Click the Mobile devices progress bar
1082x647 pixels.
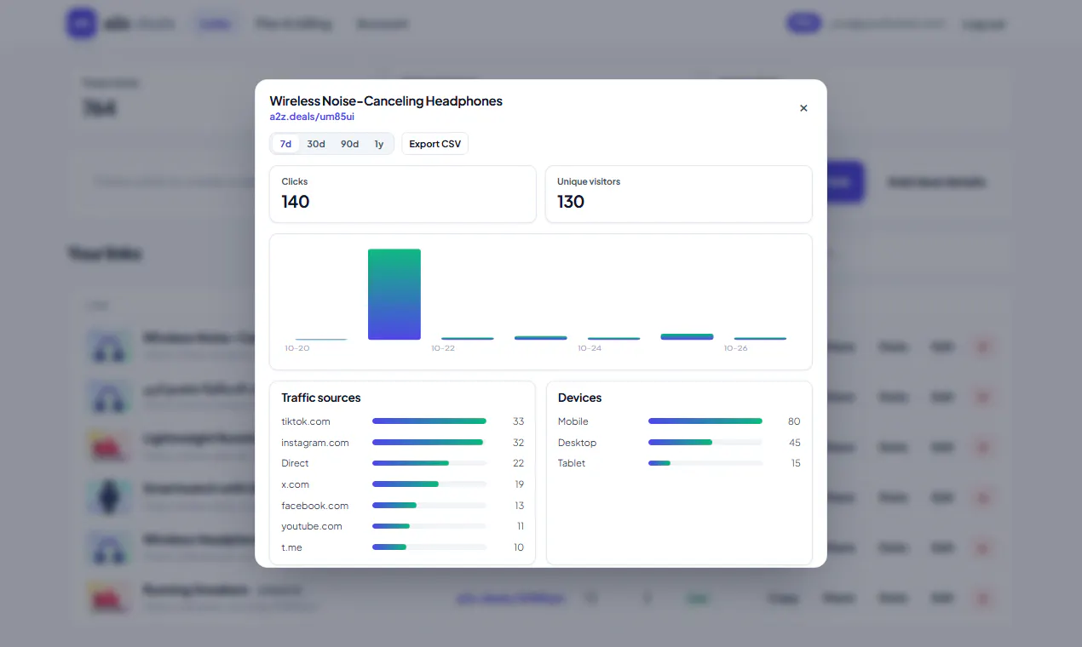(705, 421)
